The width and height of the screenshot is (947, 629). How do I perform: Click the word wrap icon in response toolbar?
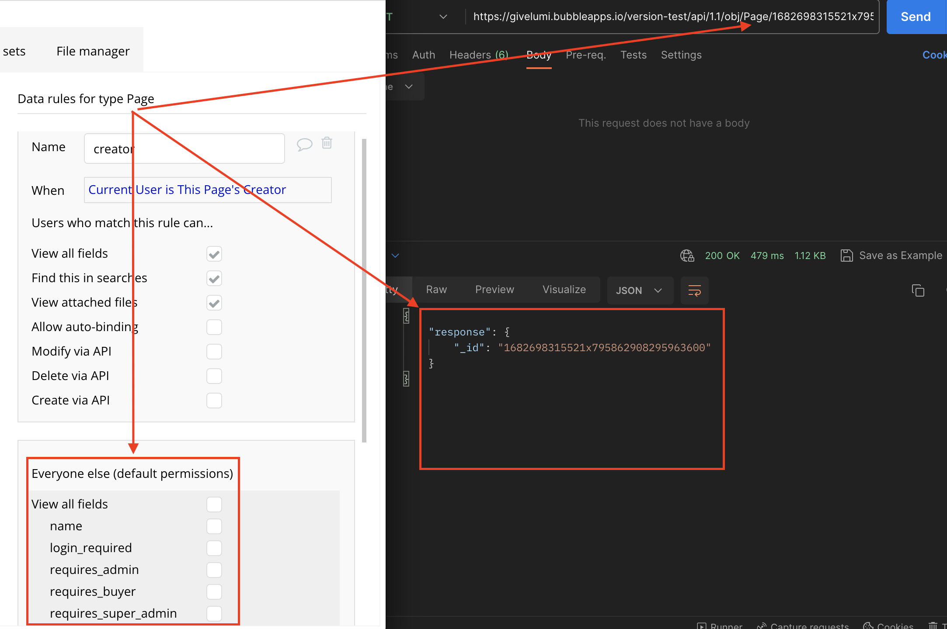pyautogui.click(x=694, y=290)
